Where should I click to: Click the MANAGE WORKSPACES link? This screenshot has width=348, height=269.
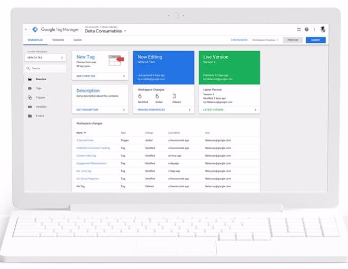[x=151, y=110]
